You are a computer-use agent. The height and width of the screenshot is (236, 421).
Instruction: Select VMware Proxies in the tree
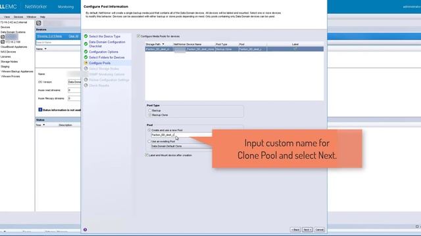point(11,76)
